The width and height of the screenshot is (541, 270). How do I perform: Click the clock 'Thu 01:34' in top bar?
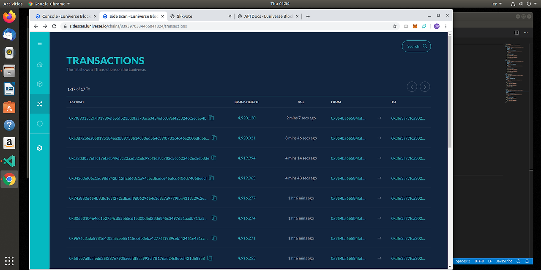pyautogui.click(x=280, y=4)
